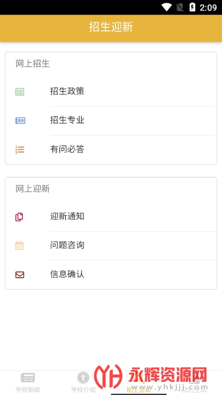222x395 pixels.
Task: Switch to the 学校新闻 tab
Action: click(28, 382)
